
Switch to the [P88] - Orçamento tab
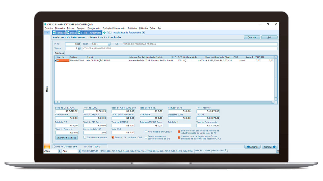pos(89,33)
